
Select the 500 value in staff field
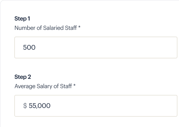tap(29, 47)
